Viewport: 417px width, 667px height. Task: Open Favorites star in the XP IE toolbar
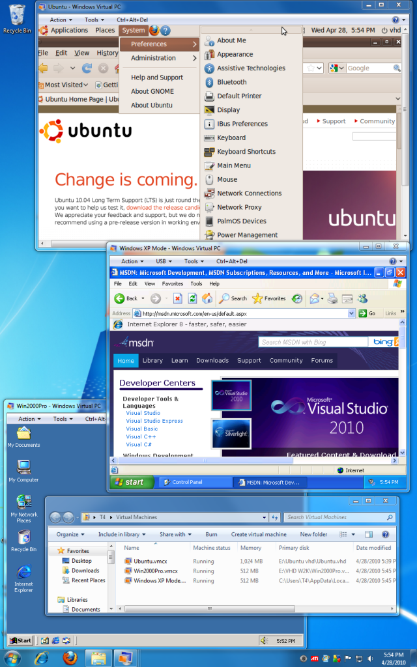(x=269, y=298)
